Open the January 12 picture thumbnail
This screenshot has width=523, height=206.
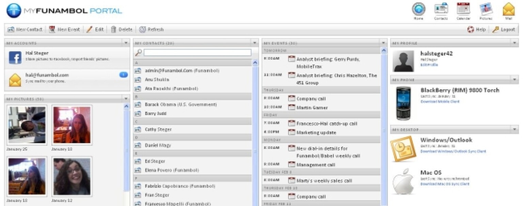pos(72,176)
